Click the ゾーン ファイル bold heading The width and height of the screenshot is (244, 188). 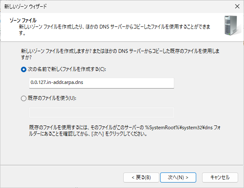point(23,21)
